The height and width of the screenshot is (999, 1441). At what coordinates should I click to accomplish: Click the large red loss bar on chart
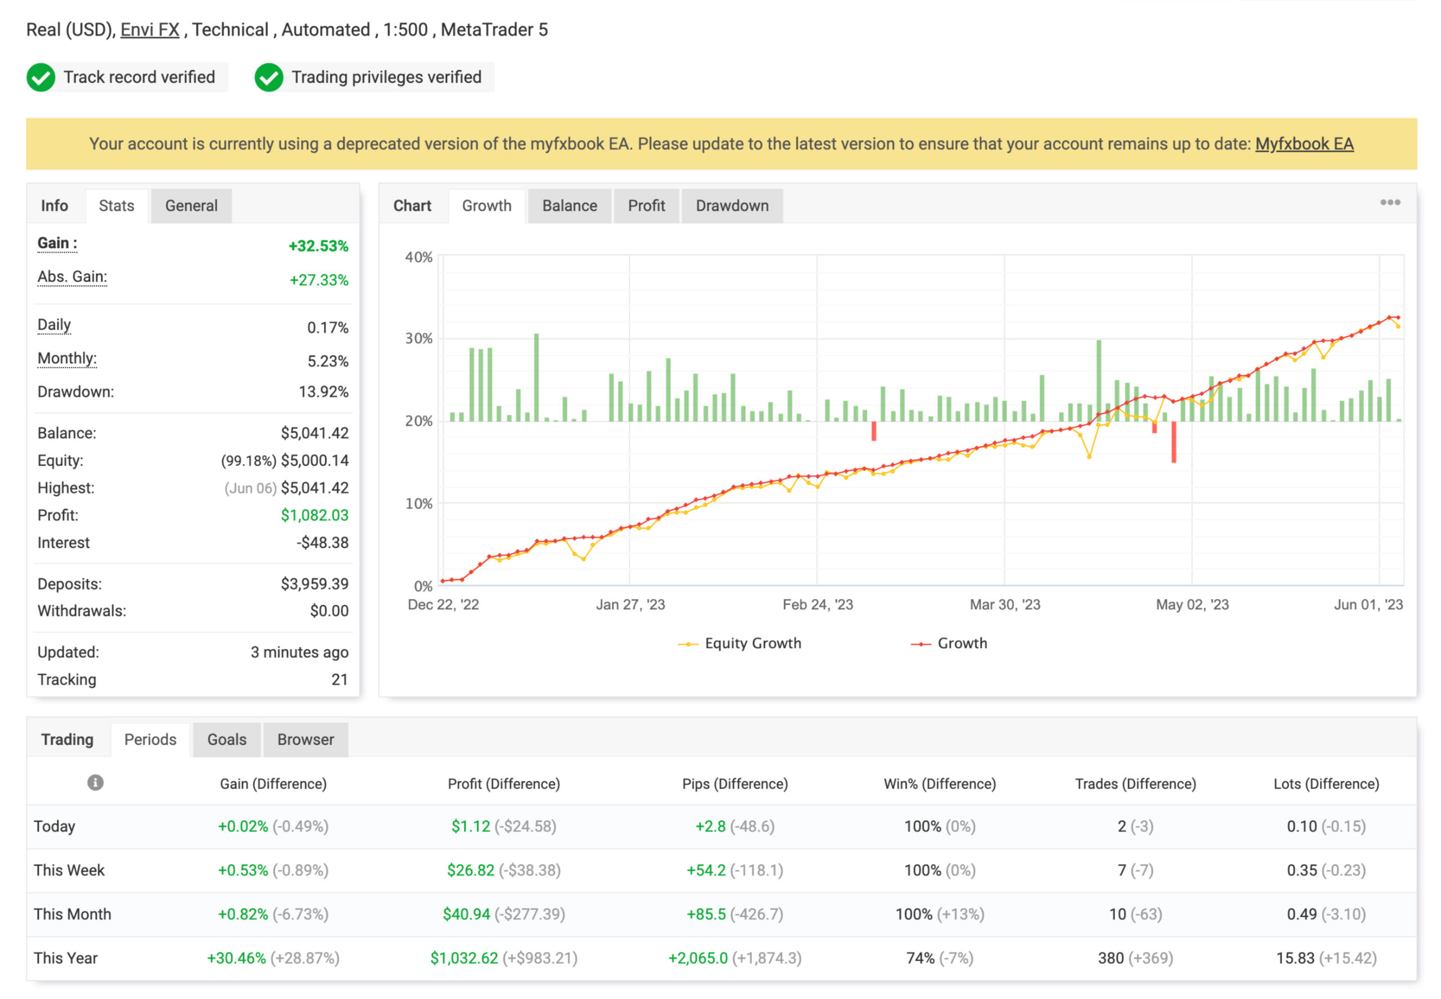pos(1173,442)
